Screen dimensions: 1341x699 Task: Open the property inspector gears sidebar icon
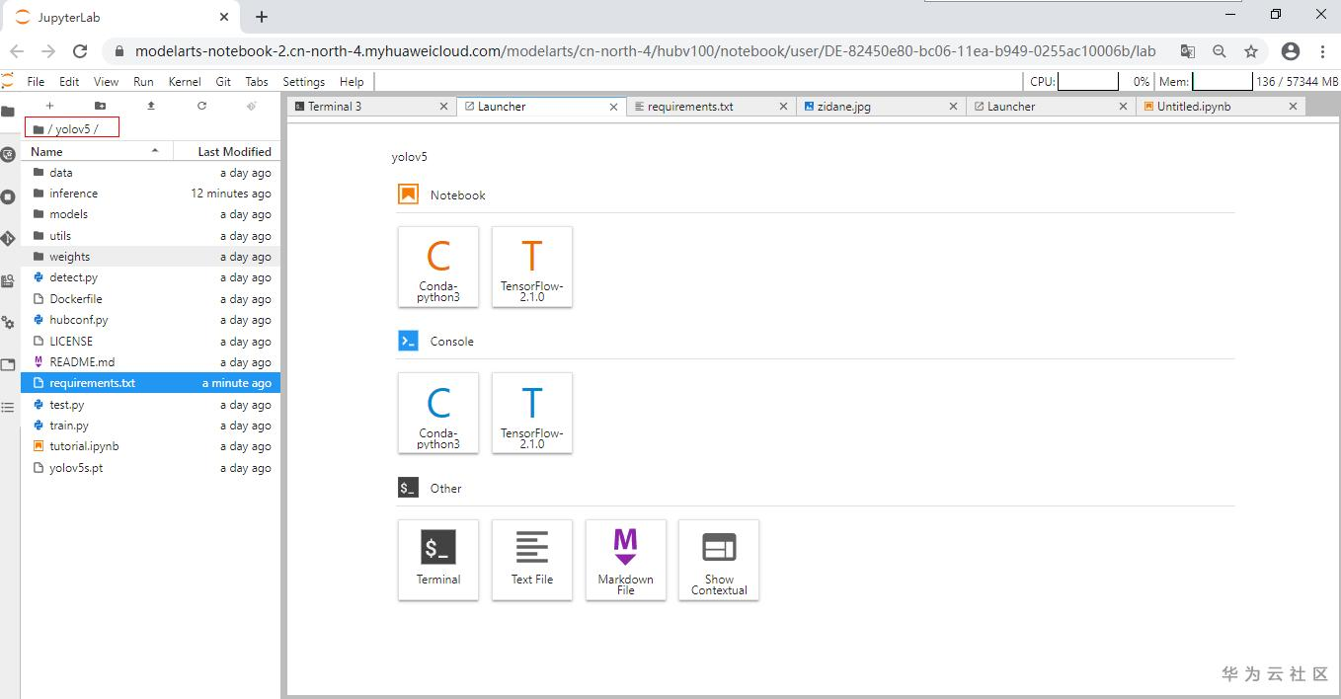8,323
